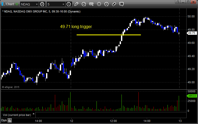Click the green volume value 38533 marker
The image size is (198, 124).
click(192, 96)
